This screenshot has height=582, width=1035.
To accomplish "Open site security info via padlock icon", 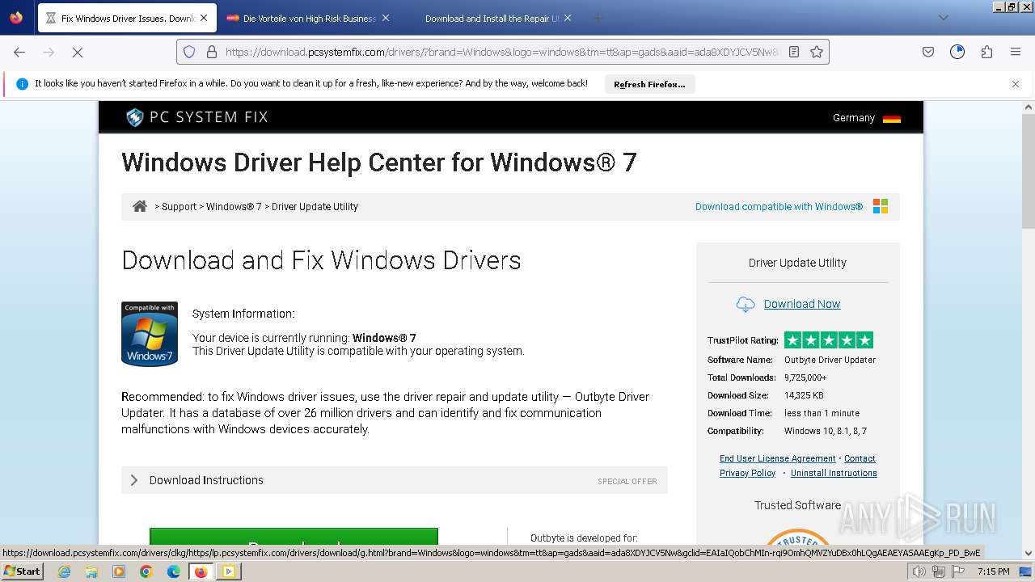I will click(212, 52).
